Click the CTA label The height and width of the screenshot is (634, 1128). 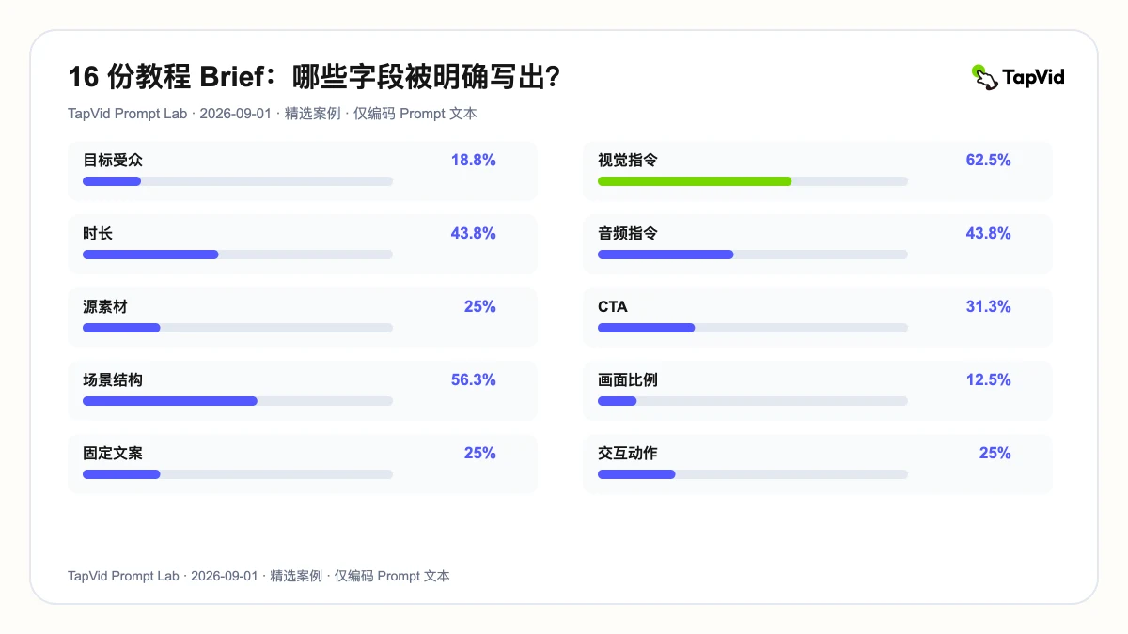[x=613, y=307]
